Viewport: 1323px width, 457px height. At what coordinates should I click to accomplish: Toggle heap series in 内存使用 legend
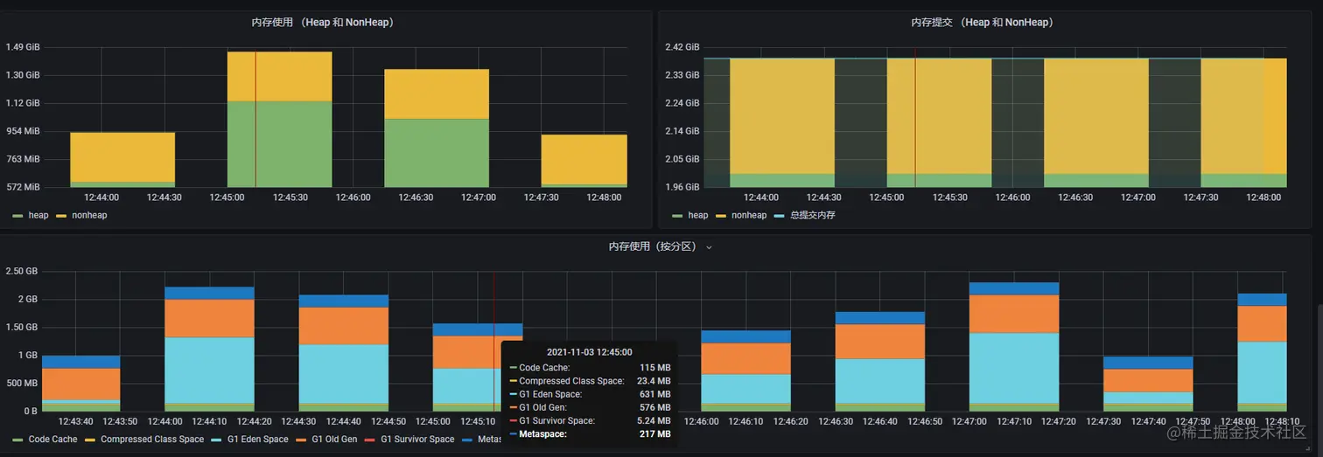38,215
